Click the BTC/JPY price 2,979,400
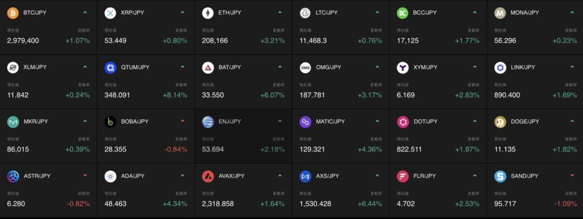This screenshot has width=583, height=219. click(23, 40)
